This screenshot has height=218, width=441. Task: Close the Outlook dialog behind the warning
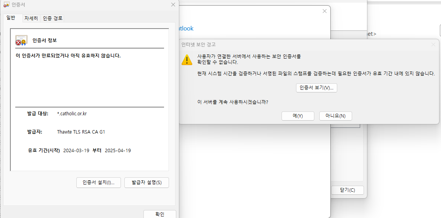coord(325,11)
